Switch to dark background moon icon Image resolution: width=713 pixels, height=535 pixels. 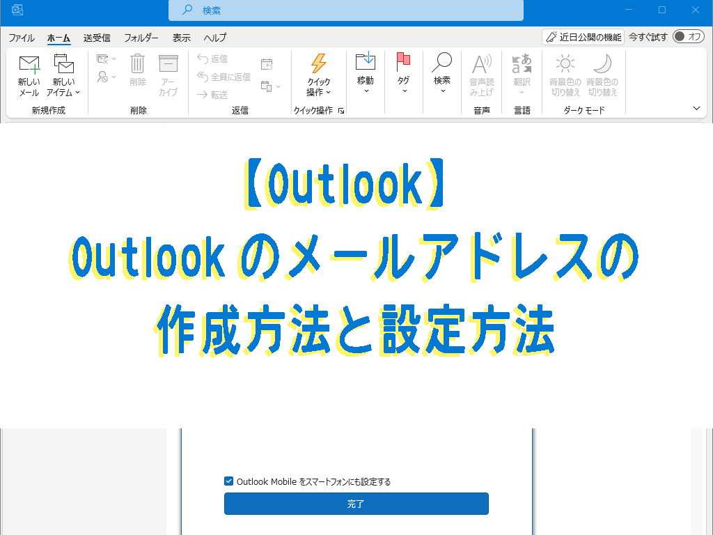coord(602,75)
